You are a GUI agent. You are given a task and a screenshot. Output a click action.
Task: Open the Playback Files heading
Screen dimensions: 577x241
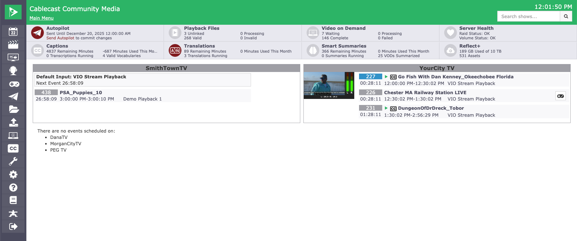[202, 28]
